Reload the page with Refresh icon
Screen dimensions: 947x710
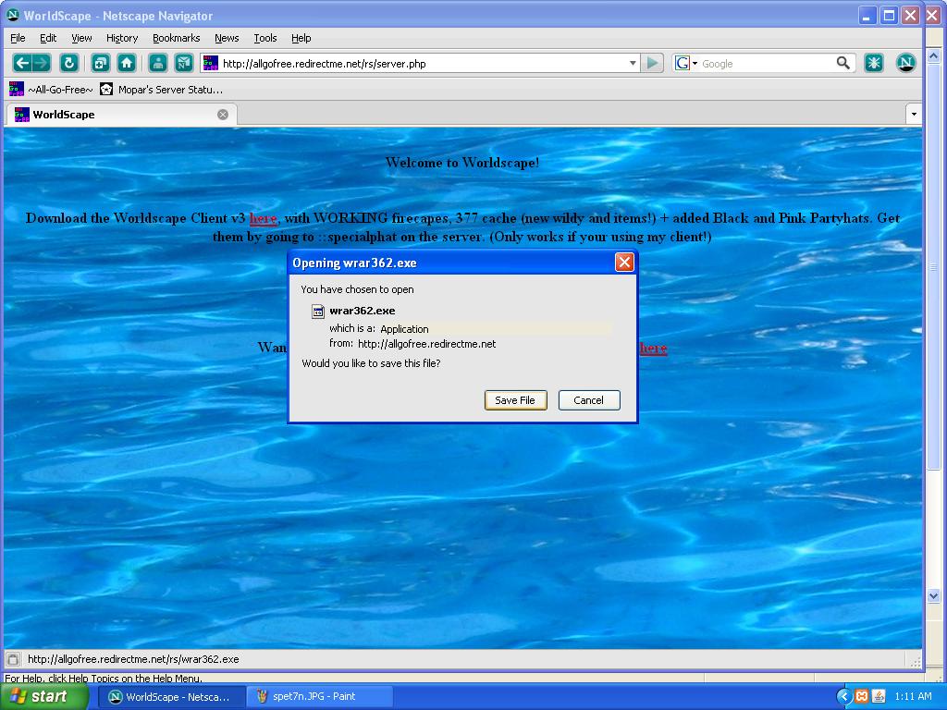(68, 63)
